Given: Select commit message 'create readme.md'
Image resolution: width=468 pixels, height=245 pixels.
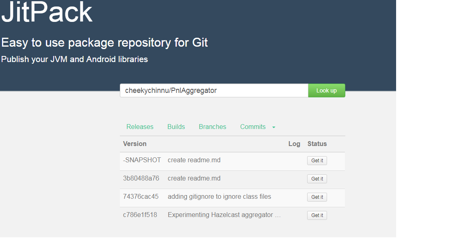Looking at the screenshot, I should point(194,160).
